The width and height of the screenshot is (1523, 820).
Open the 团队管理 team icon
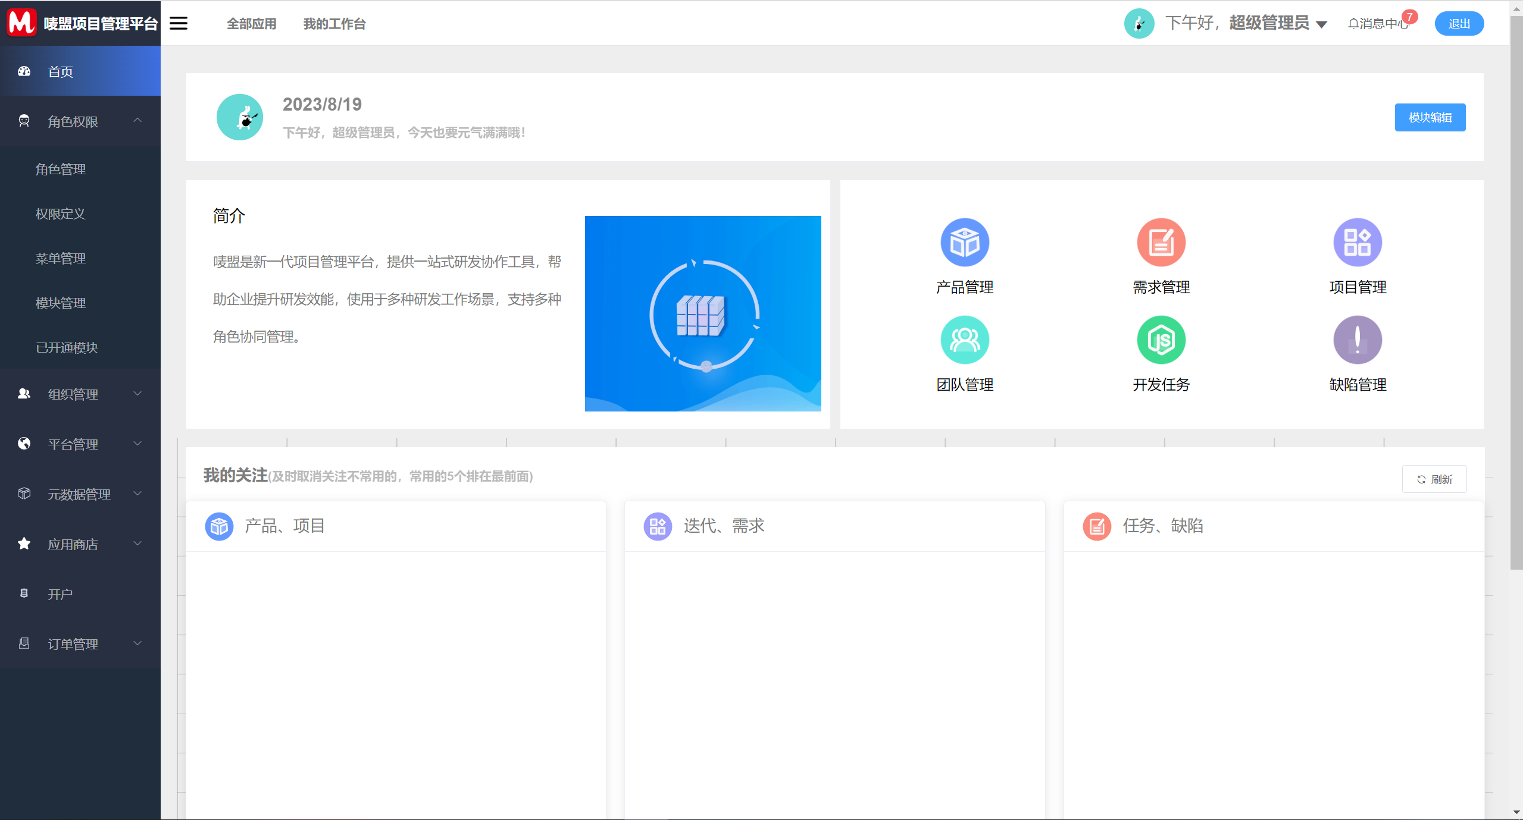click(x=964, y=340)
